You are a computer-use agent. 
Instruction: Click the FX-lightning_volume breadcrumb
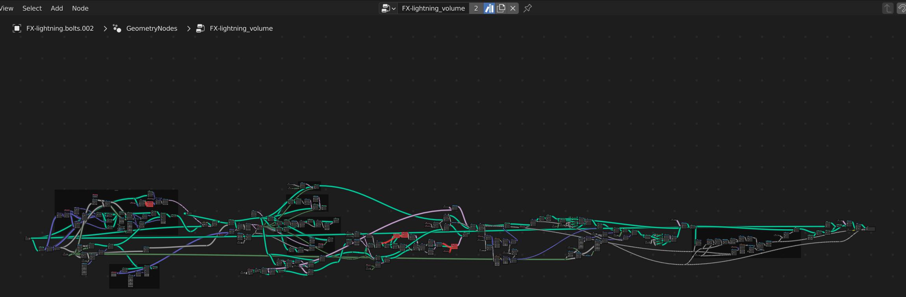tap(241, 28)
